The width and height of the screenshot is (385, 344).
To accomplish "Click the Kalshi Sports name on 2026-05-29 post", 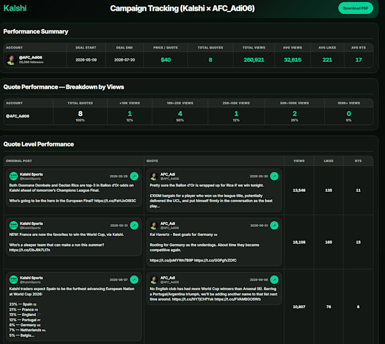I will tap(32, 174).
